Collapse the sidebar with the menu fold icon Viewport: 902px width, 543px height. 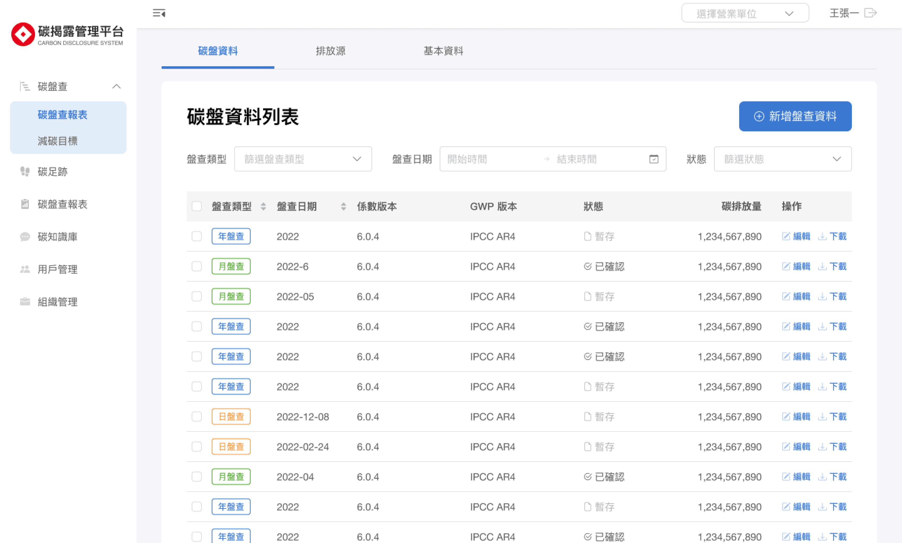coord(159,13)
